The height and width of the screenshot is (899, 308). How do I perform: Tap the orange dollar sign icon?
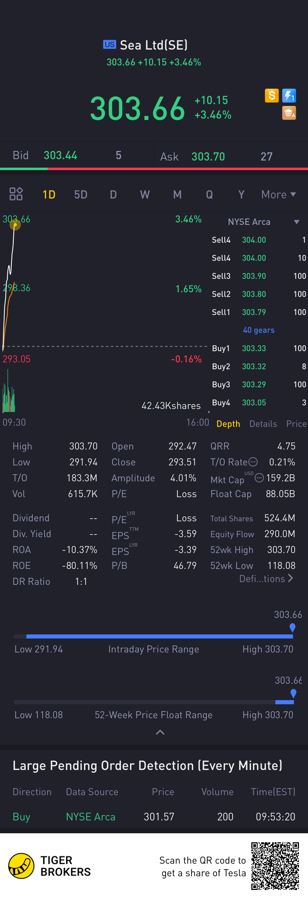click(271, 95)
